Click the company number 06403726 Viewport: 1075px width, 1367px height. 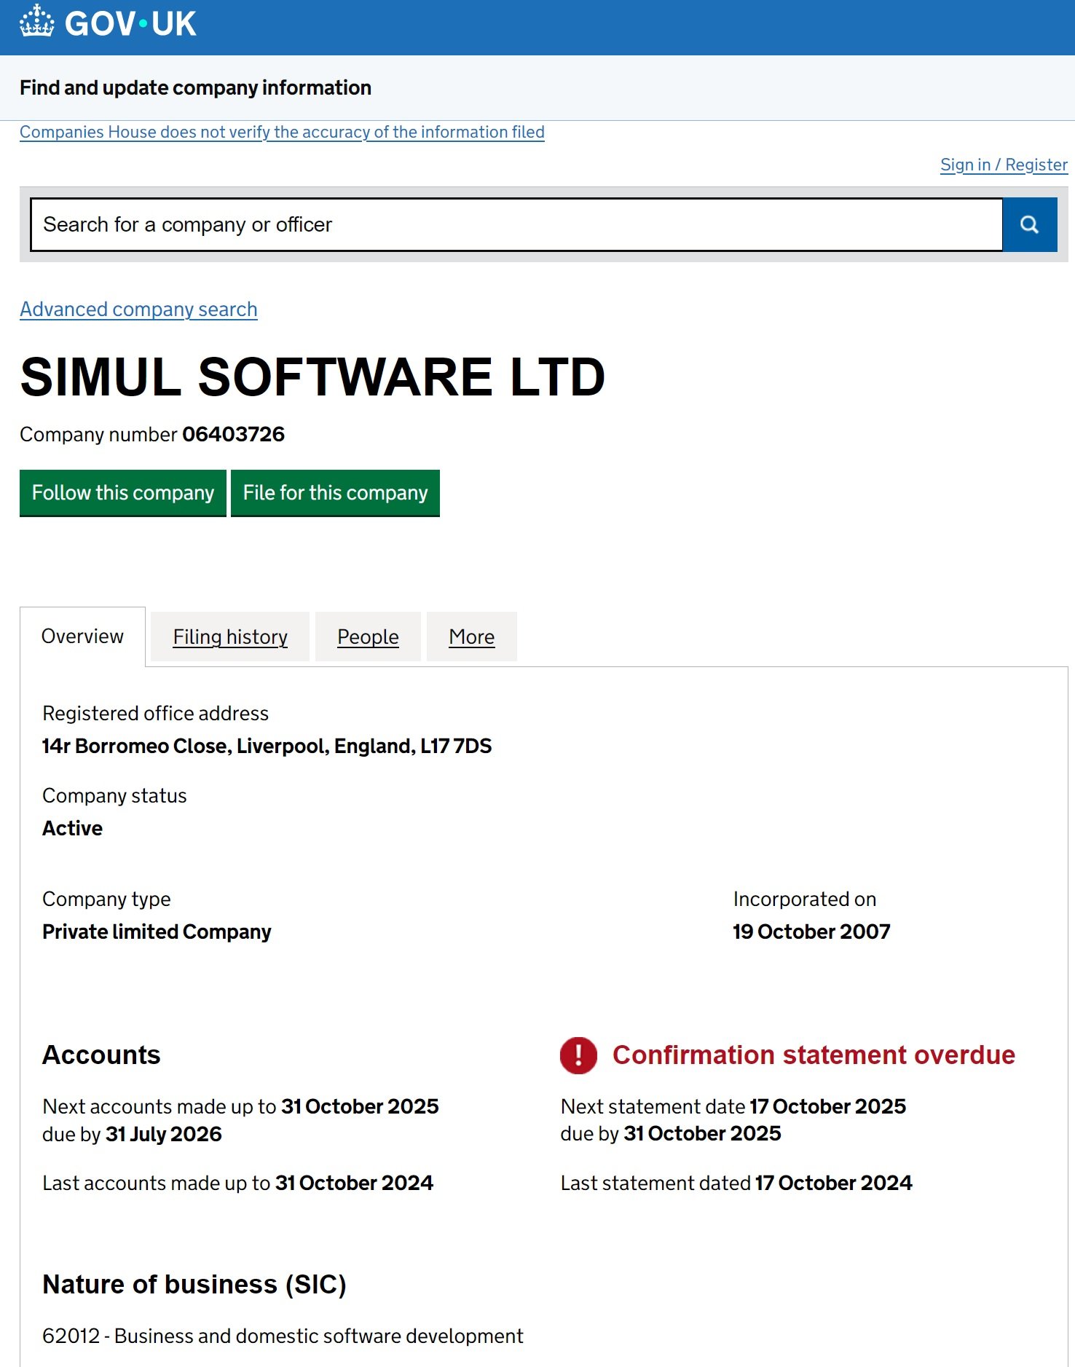(233, 435)
